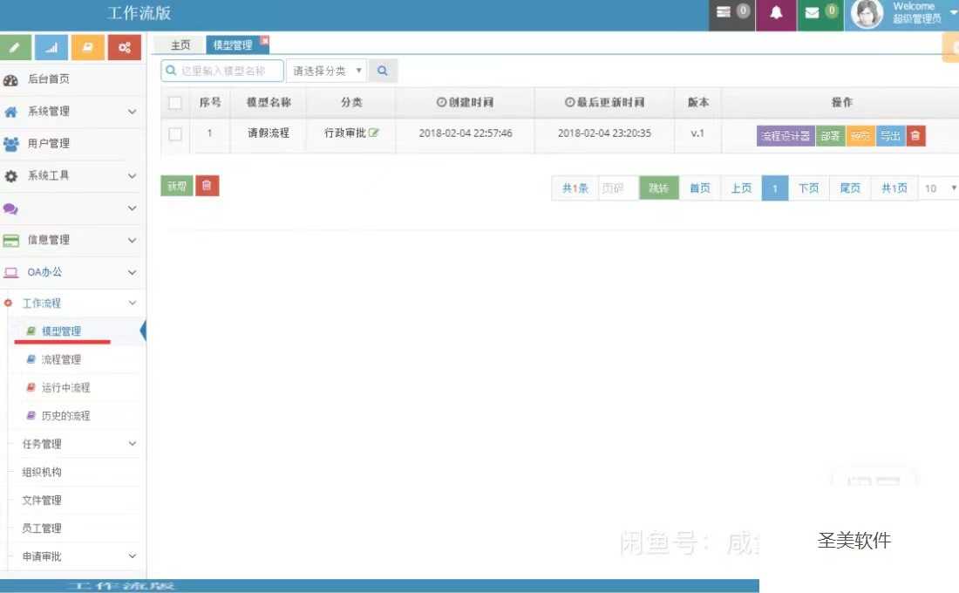
Task: Open the envelope messages icon
Action: (x=812, y=13)
